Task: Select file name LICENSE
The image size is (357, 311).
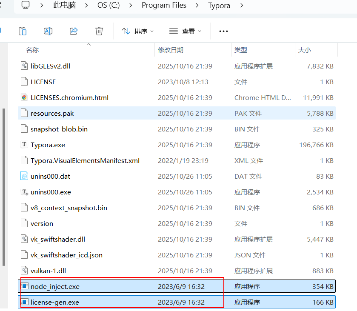Action: [43, 82]
